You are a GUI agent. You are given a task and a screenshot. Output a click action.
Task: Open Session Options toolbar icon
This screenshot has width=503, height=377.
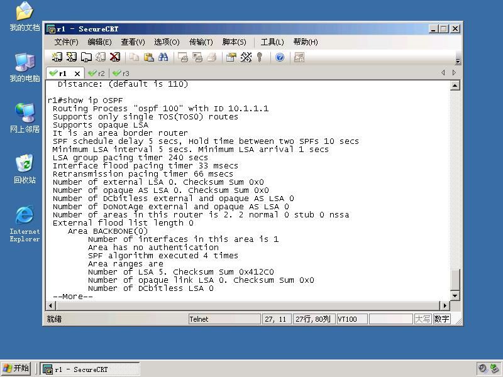click(x=231, y=57)
